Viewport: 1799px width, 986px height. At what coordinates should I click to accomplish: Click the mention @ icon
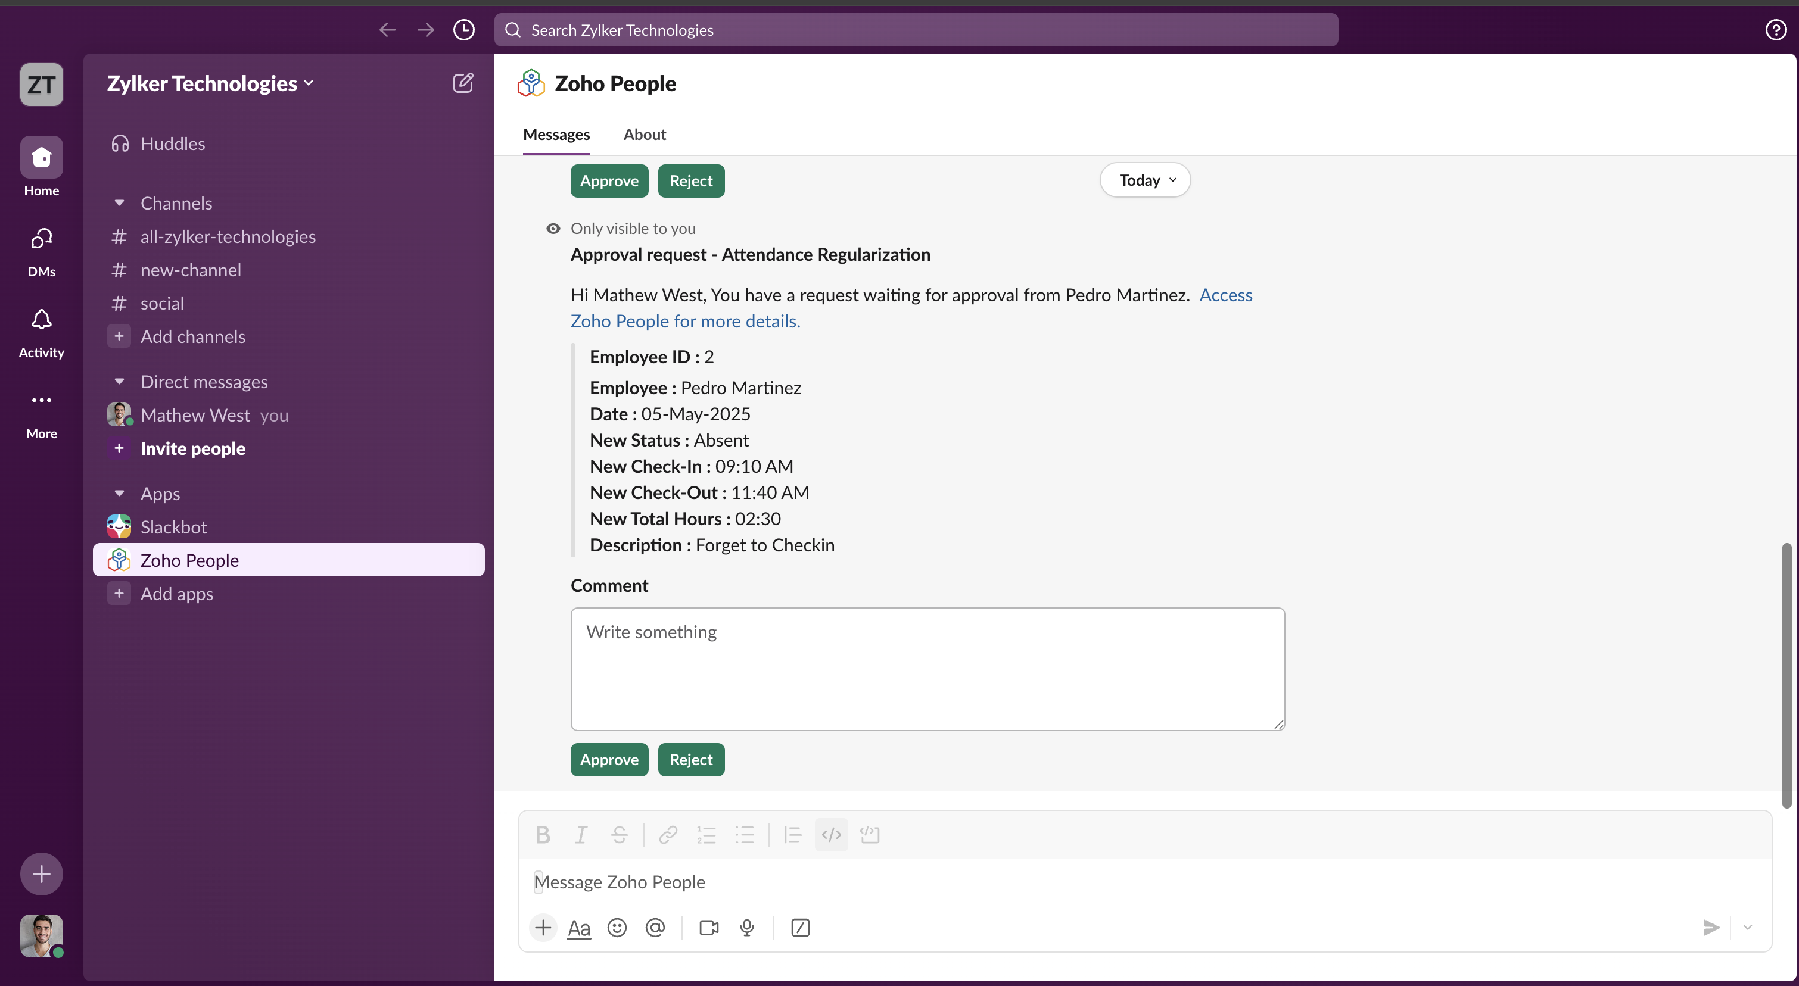(x=655, y=928)
